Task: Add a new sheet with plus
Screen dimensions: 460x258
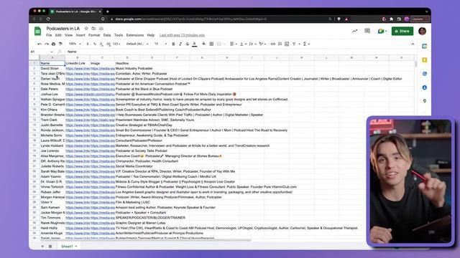Action: pos(42,247)
